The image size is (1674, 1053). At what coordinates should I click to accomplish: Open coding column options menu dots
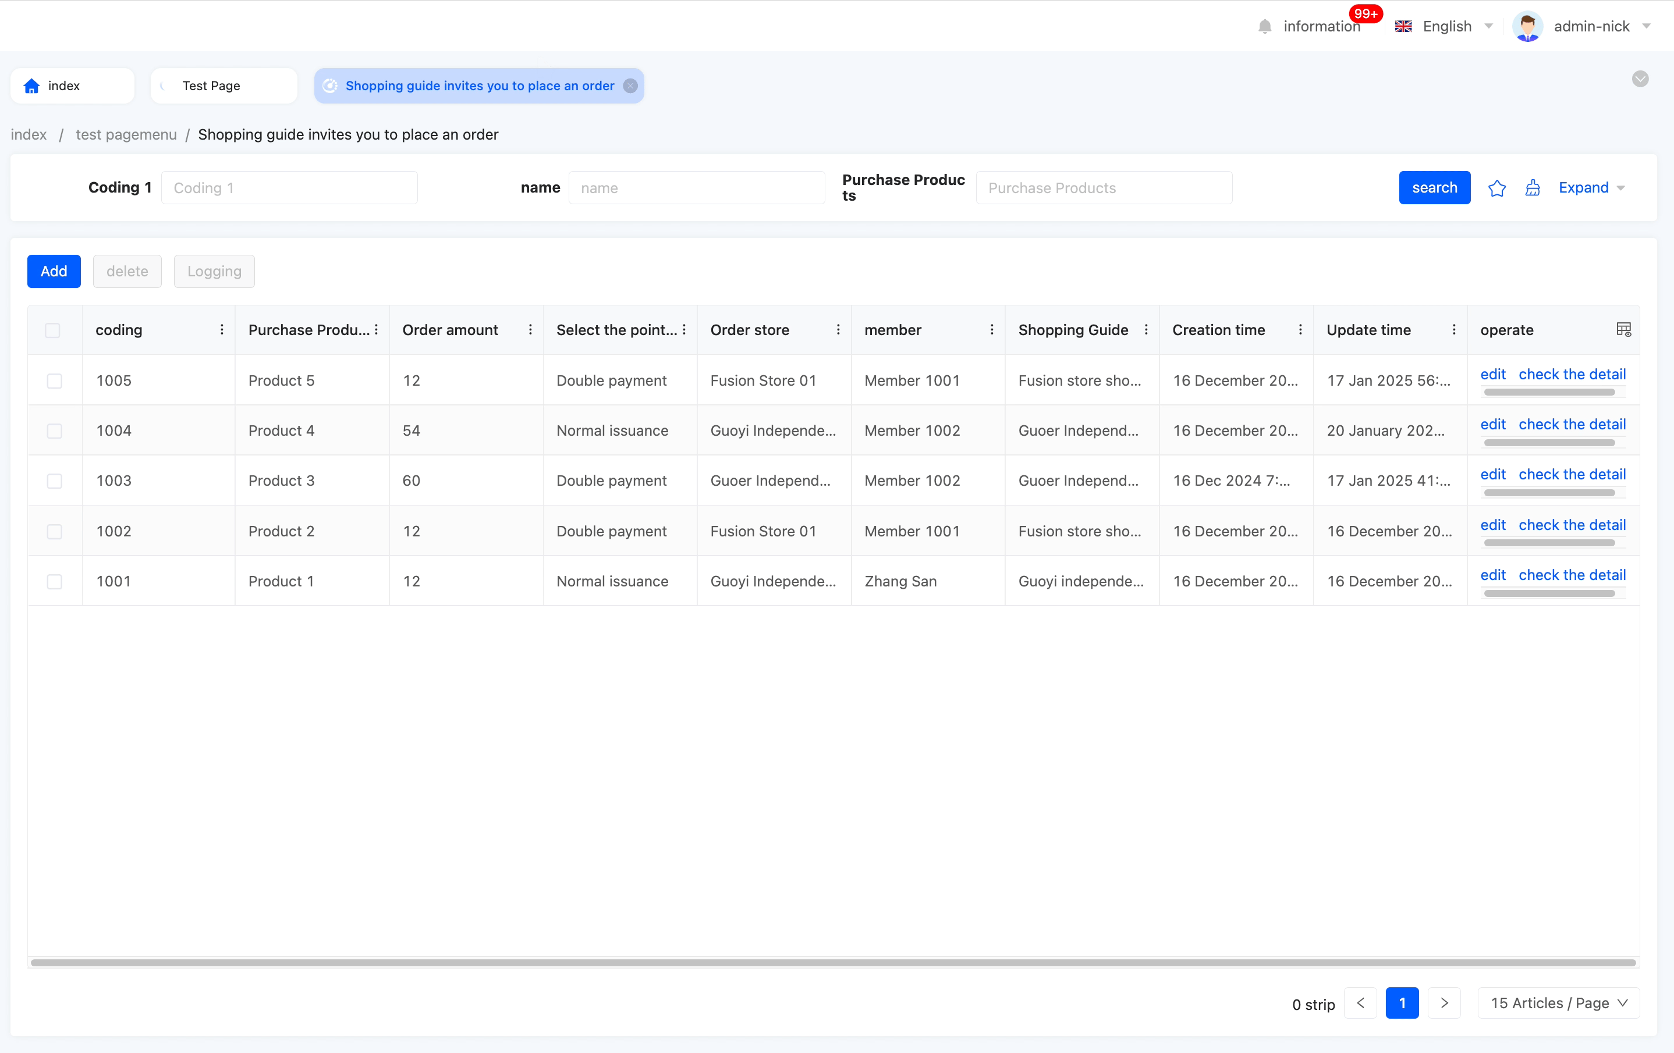pyautogui.click(x=222, y=329)
